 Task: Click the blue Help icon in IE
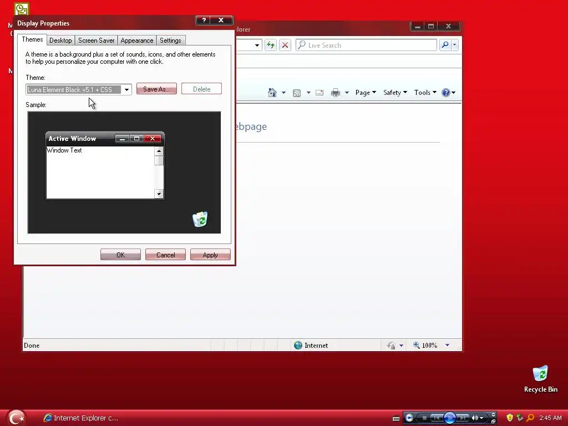[x=445, y=93]
